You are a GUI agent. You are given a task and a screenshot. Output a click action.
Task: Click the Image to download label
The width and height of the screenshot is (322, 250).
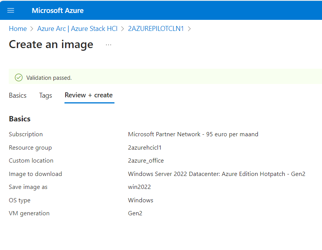(35, 174)
